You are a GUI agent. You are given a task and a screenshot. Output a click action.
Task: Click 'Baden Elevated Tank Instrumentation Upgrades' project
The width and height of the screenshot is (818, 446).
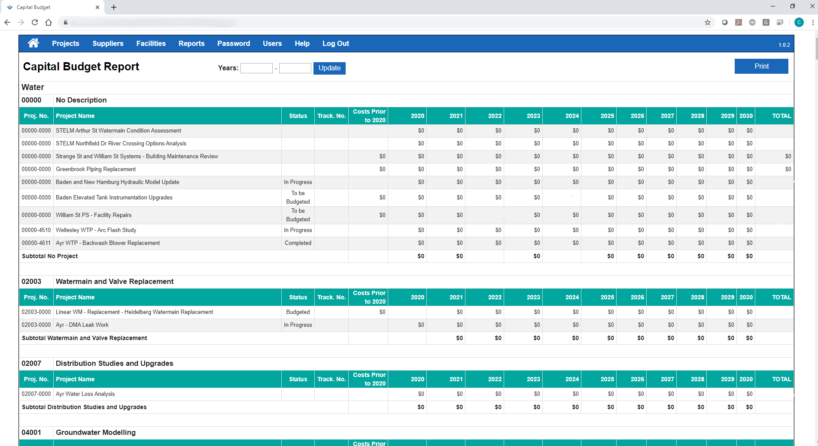[114, 198]
